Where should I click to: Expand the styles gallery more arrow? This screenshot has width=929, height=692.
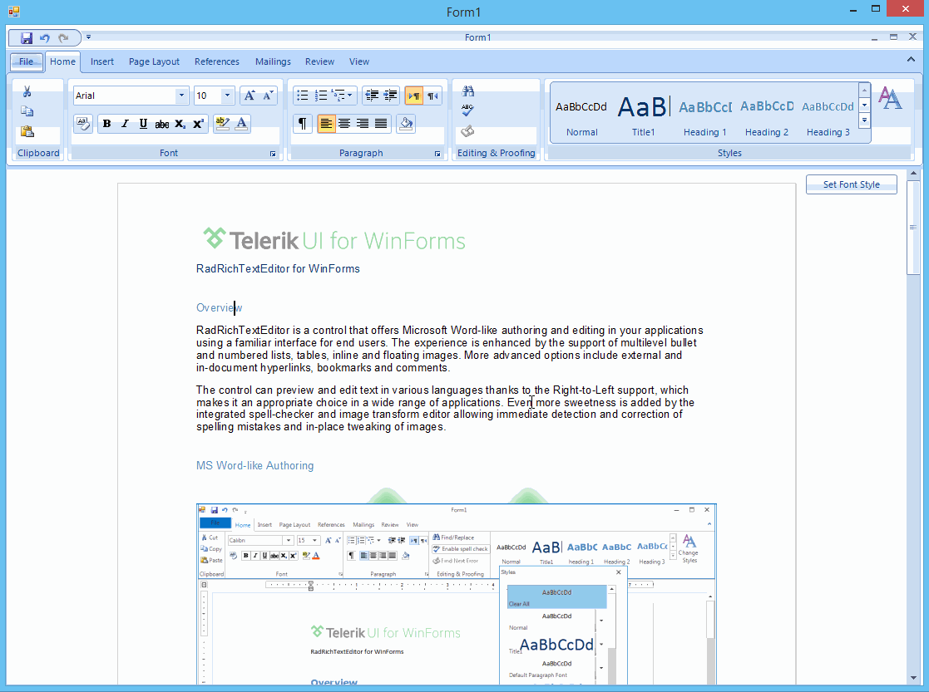pyautogui.click(x=864, y=120)
